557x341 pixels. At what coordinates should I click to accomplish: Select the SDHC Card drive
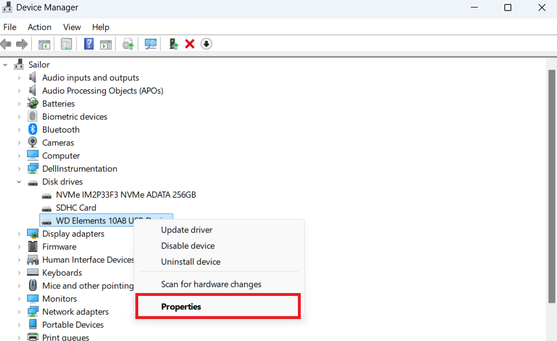pos(76,207)
